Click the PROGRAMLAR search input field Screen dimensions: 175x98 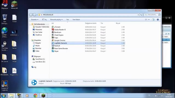click(151, 15)
